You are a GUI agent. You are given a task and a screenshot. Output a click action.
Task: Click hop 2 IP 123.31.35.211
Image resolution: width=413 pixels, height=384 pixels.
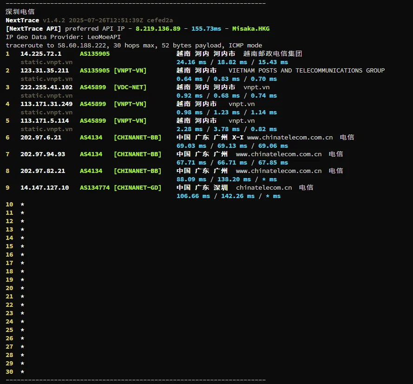45,71
